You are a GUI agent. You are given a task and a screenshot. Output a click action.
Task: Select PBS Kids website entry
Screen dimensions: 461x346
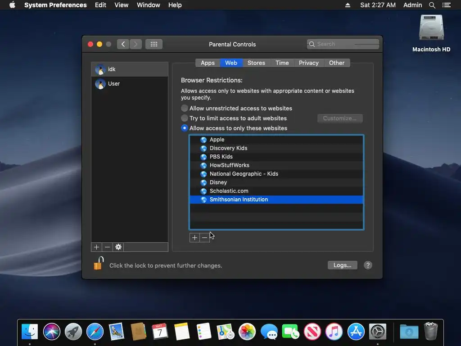[276, 157]
